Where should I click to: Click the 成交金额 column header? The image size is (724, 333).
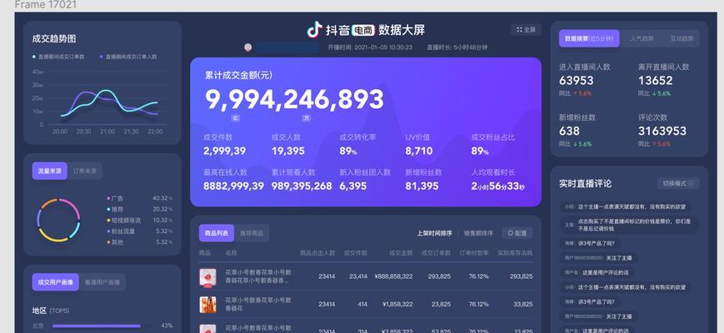click(401, 253)
